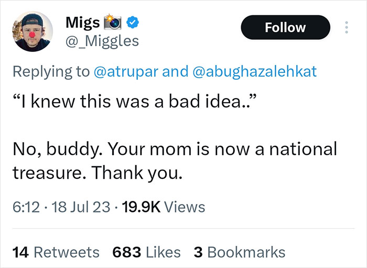Click the blue verified badge
The image size is (367, 268).
135,23
